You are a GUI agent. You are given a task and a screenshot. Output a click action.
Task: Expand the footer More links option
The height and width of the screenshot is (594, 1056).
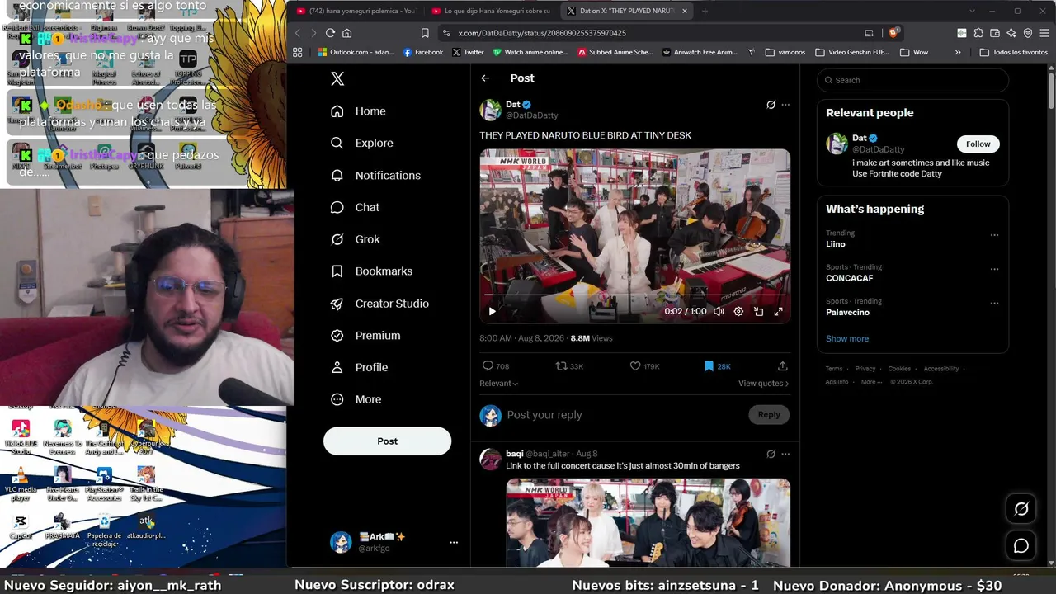870,382
